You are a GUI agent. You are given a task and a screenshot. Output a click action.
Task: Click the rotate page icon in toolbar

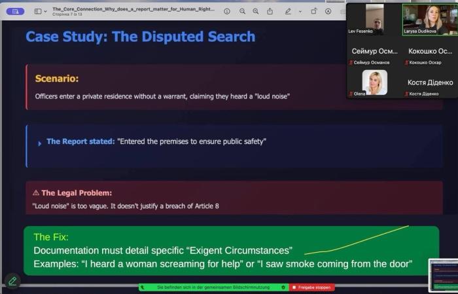(313, 11)
